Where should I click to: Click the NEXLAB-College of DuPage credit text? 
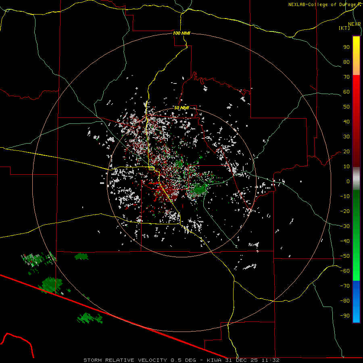(x=325, y=4)
